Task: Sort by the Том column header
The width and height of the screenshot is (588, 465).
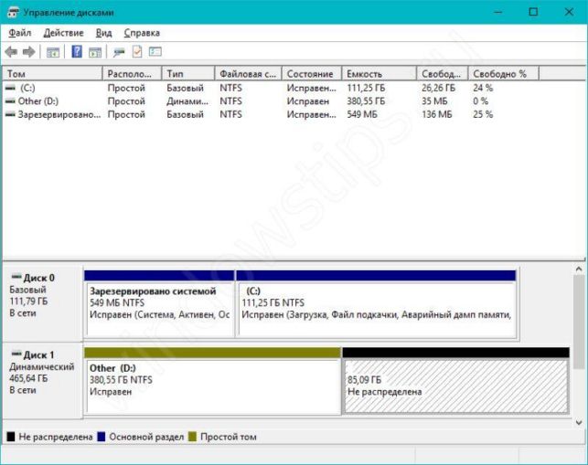Action: [52, 74]
